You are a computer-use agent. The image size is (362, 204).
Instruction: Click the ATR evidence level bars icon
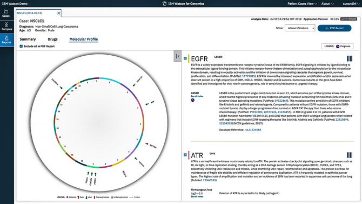point(349,155)
